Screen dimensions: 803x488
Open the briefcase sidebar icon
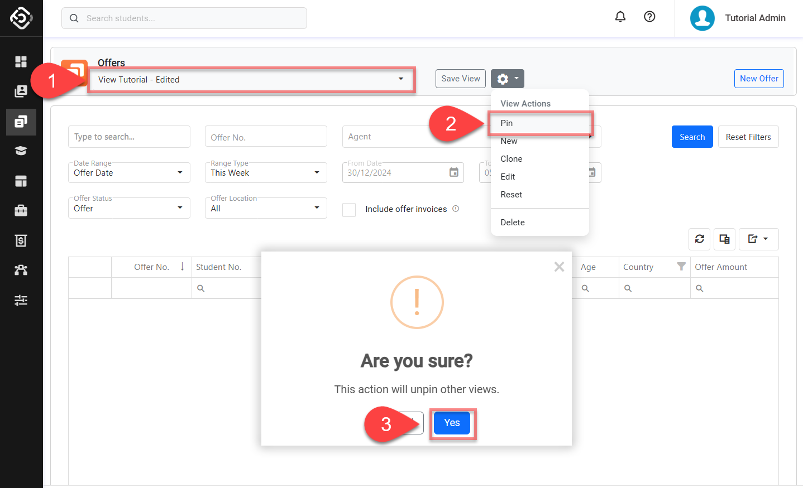tap(21, 210)
